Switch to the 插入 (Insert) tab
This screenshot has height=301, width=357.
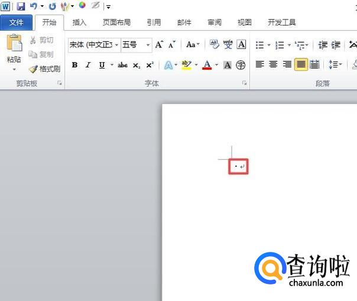coord(79,22)
